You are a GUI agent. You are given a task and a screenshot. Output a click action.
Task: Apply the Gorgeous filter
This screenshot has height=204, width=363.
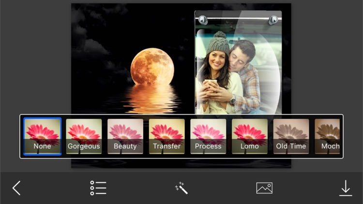[x=84, y=136]
